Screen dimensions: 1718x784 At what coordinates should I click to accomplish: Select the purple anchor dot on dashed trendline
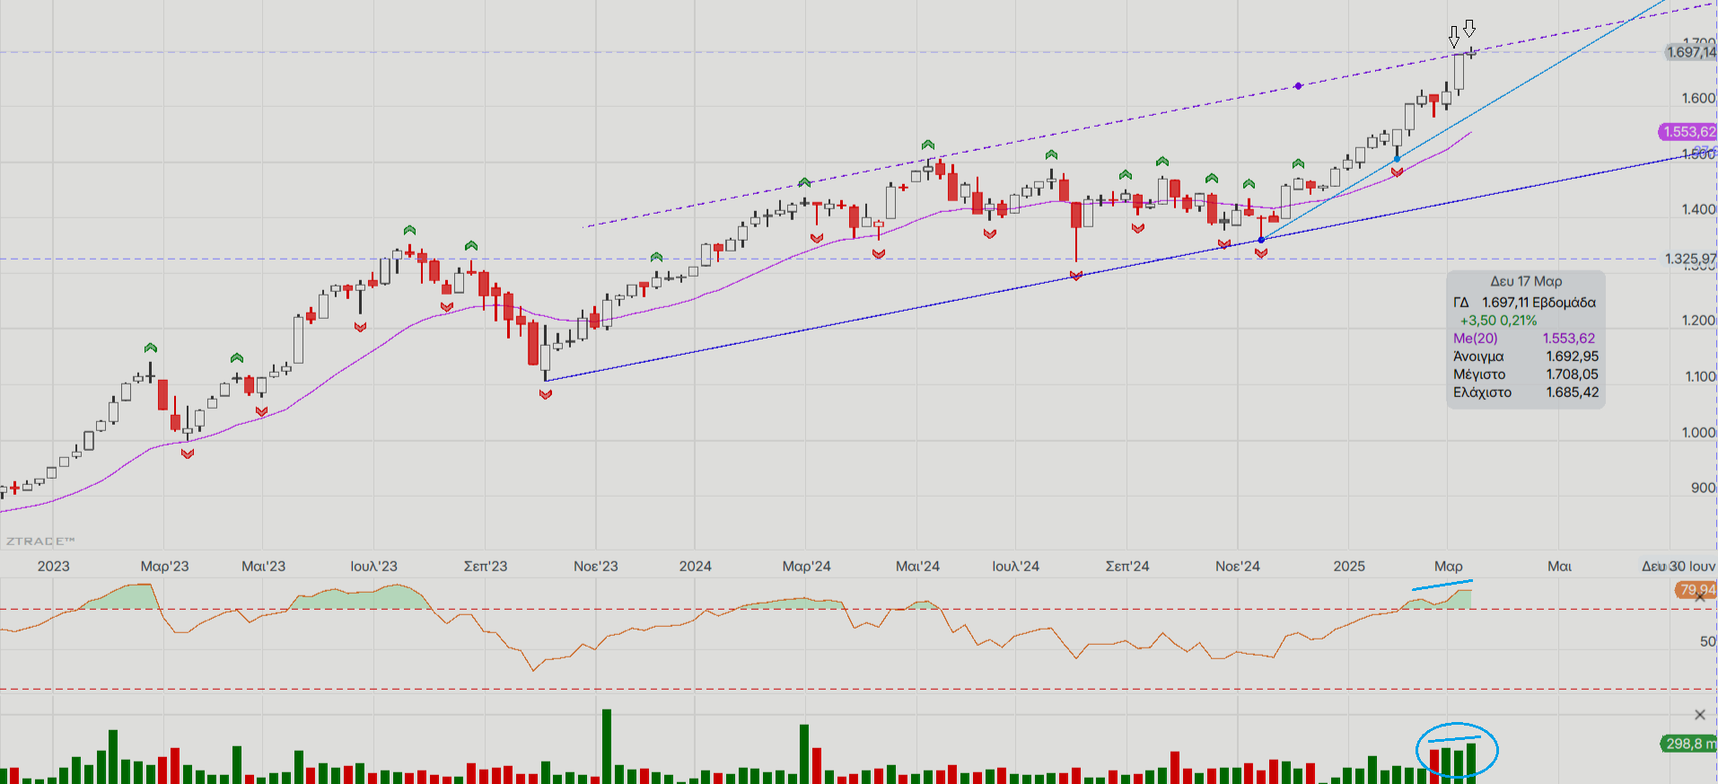coord(1298,86)
